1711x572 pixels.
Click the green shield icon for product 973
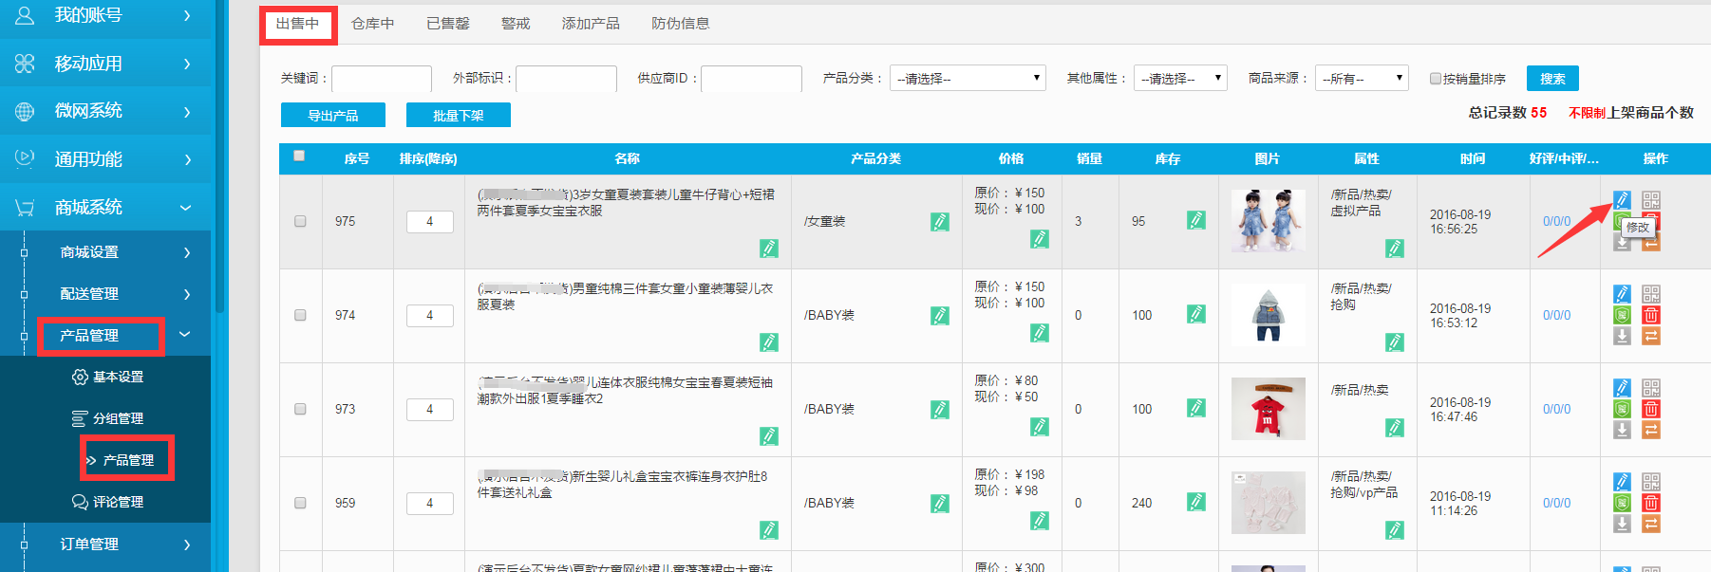pos(1622,409)
